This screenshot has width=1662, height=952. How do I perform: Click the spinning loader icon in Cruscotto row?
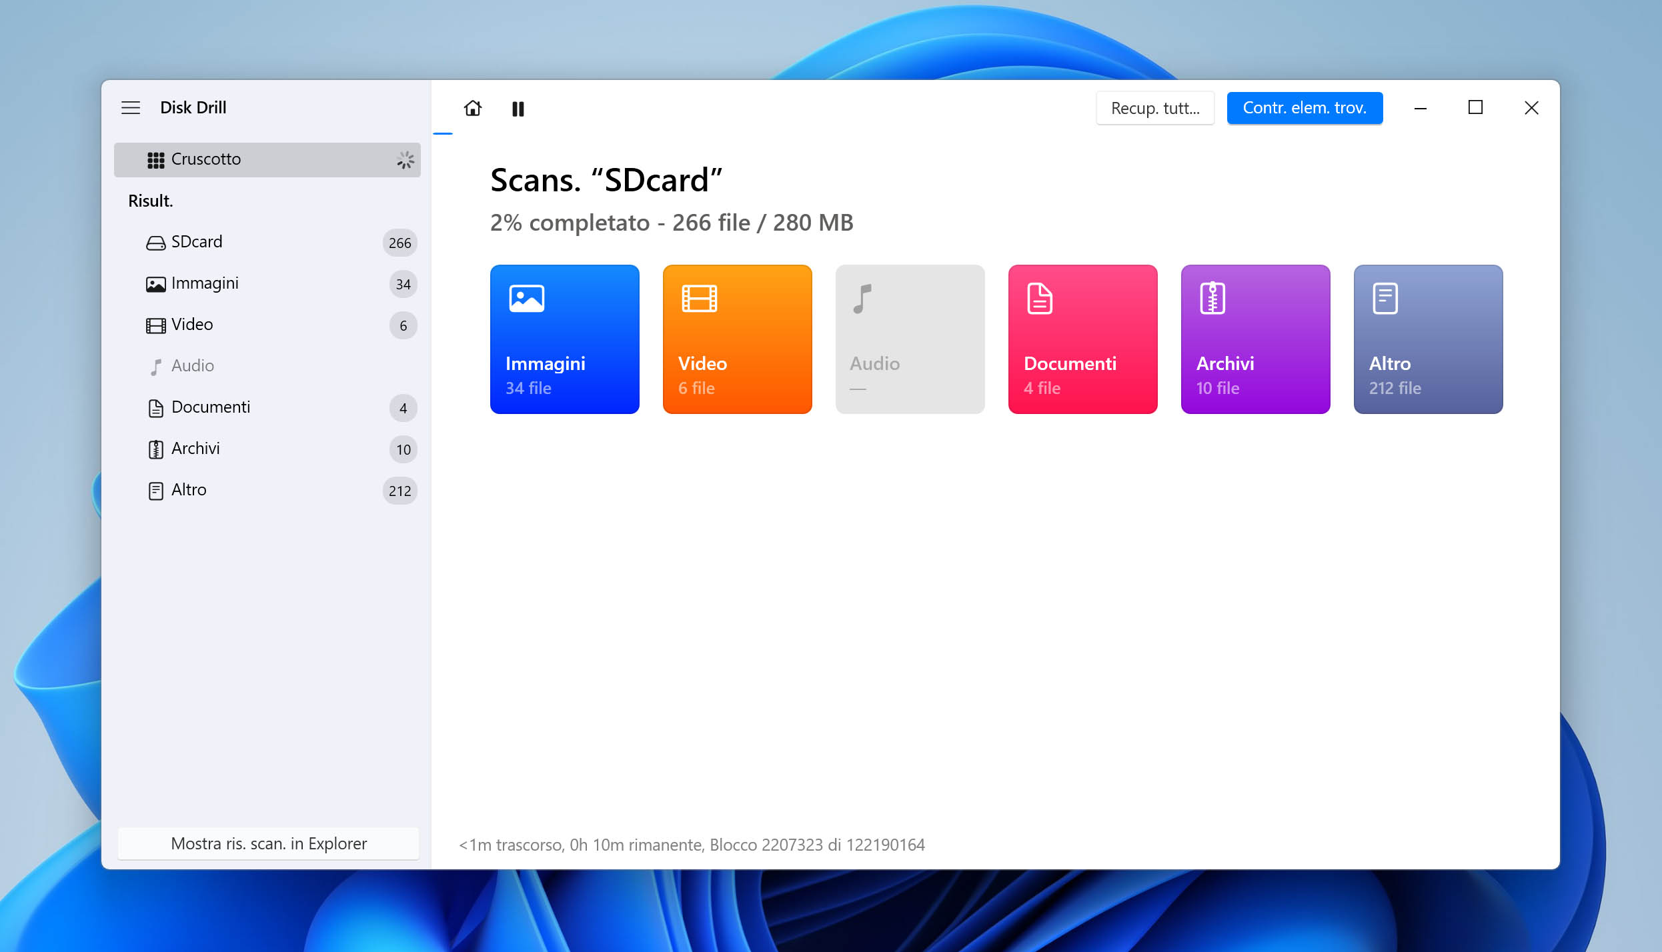(405, 160)
